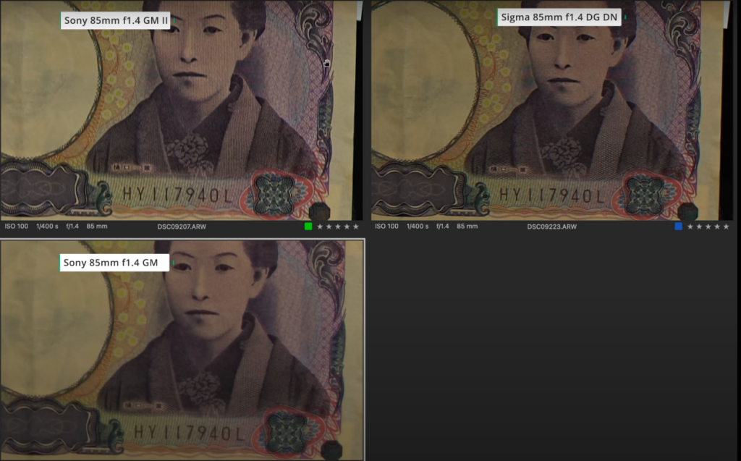Click the "Sony 85mm f1.4 GM II" label
The width and height of the screenshot is (741, 461).
tap(116, 20)
